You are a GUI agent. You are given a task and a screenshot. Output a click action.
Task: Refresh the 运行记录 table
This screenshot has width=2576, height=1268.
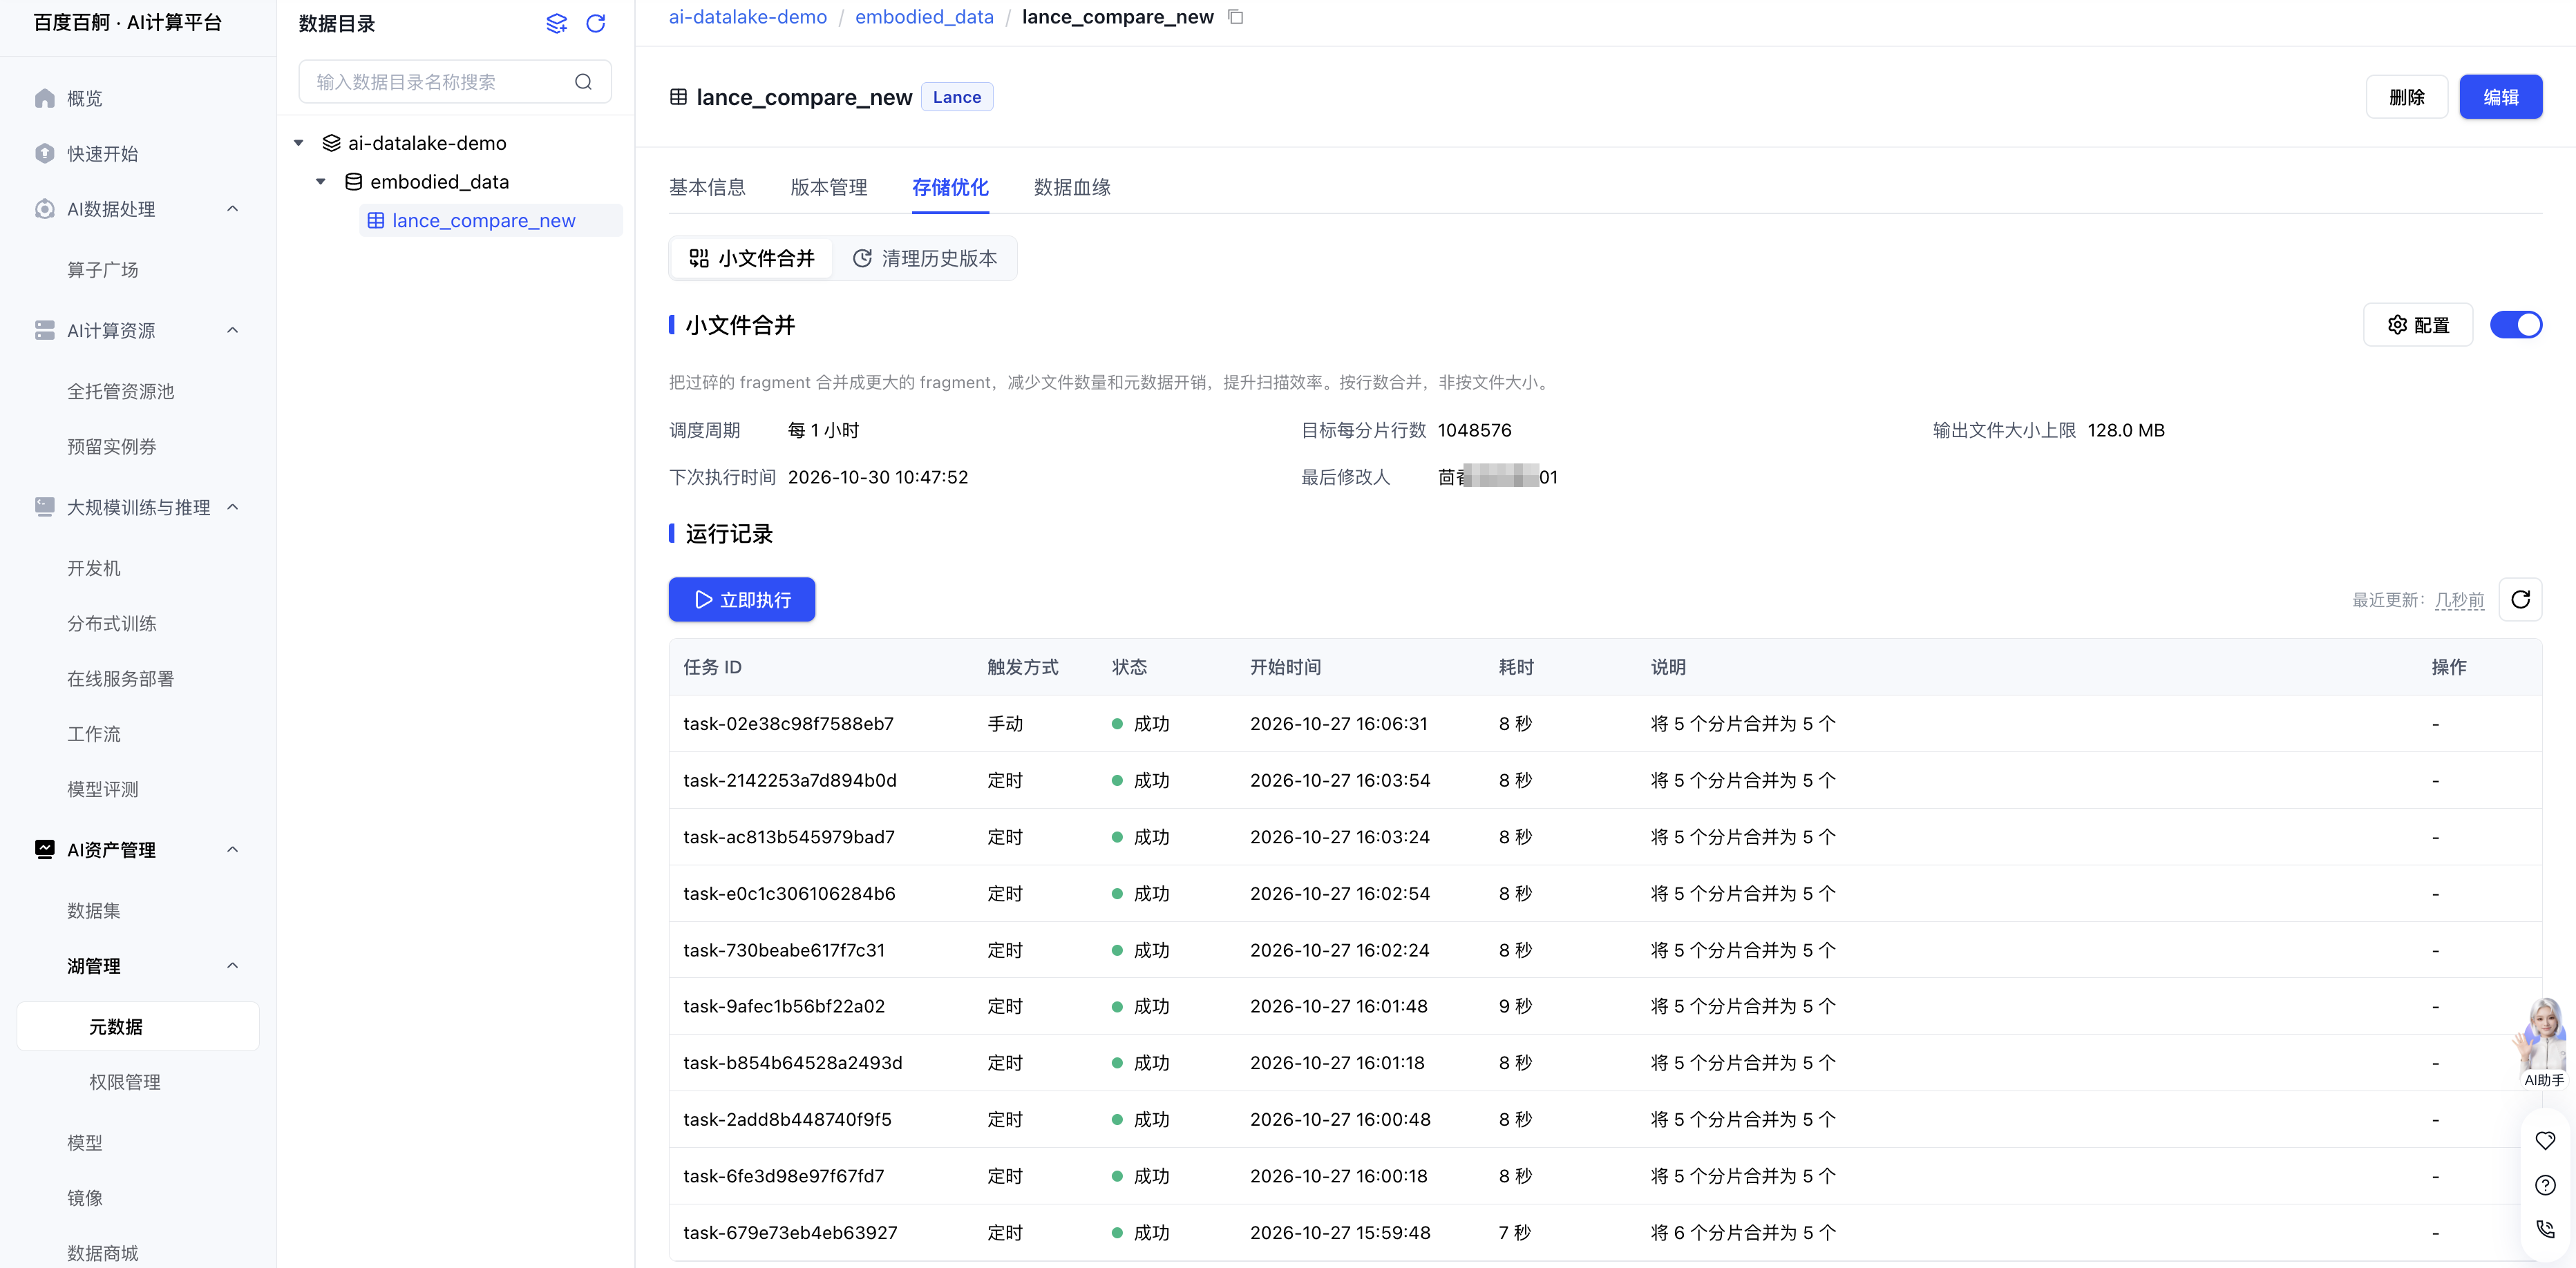coord(2520,599)
